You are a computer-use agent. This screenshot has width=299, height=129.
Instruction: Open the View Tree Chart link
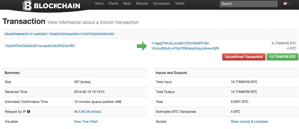[86, 121]
